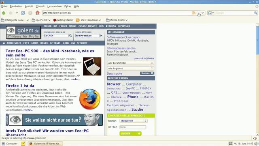Open the back/forward history dropdown arrow
The height and width of the screenshot is (146, 259).
click(17, 13)
